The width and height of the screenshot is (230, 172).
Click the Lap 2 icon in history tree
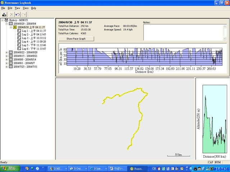(19, 34)
